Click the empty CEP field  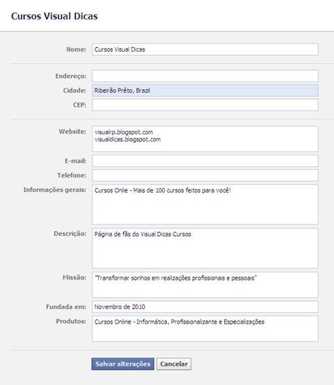pos(205,105)
